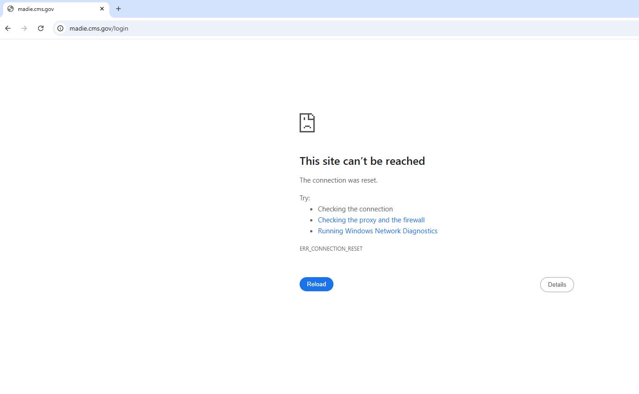Click the globe favicon on the tab
This screenshot has height=394, width=639.
point(11,9)
